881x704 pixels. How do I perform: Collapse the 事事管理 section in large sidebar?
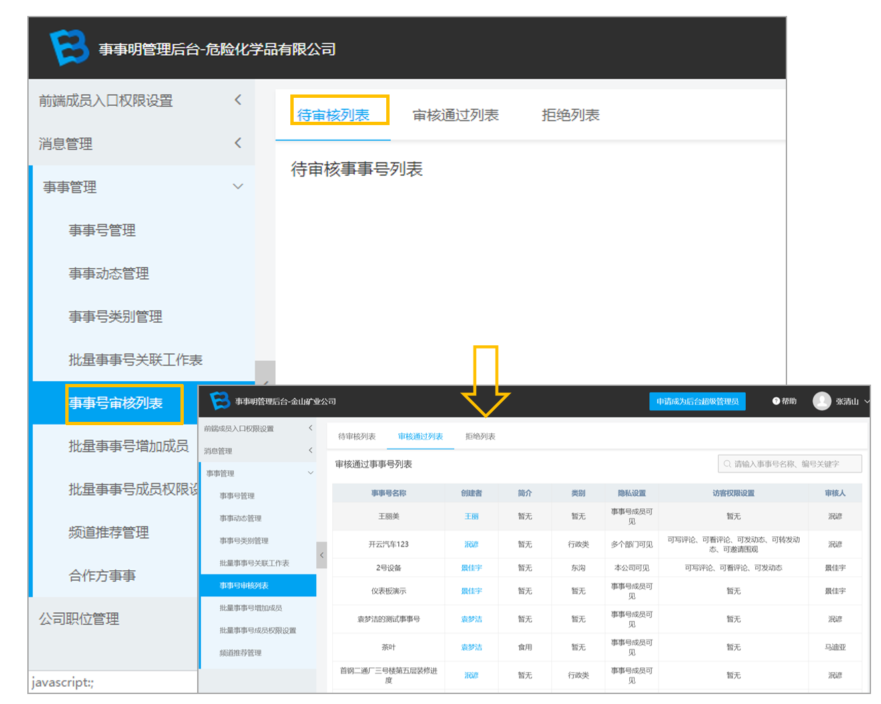238,186
